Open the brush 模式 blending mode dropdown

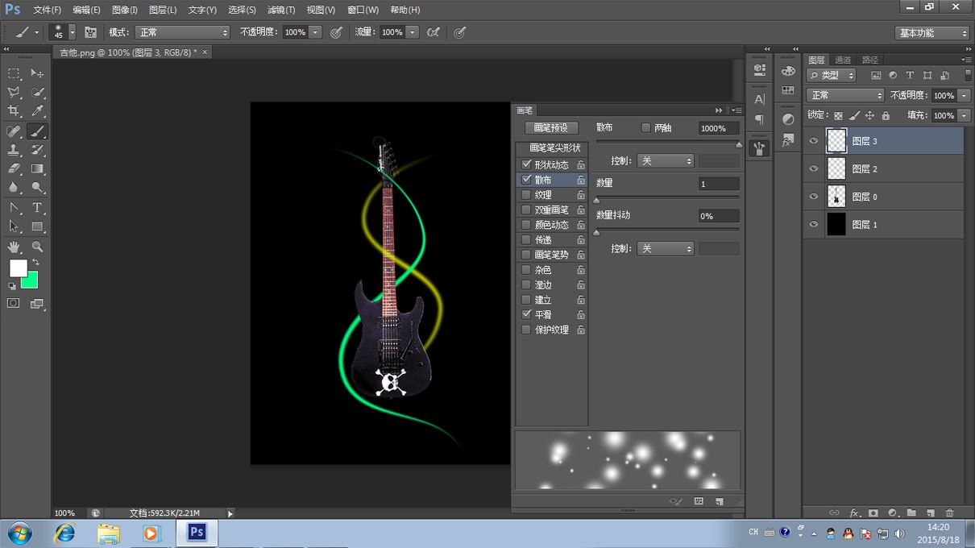pyautogui.click(x=181, y=32)
